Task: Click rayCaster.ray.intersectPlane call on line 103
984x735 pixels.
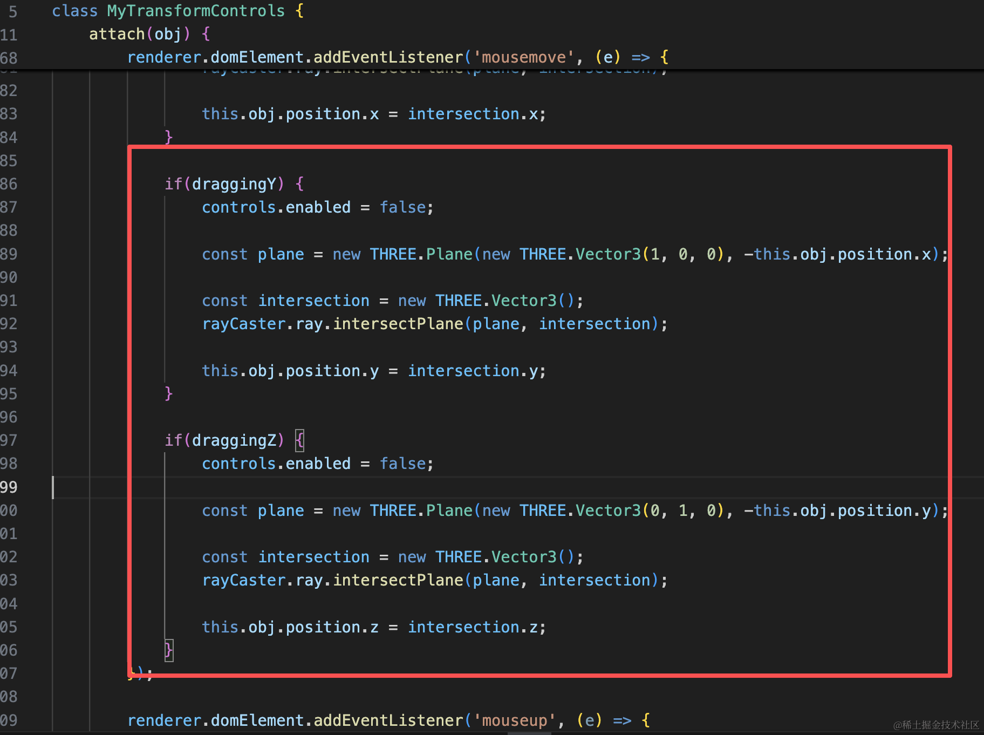Action: (x=435, y=580)
